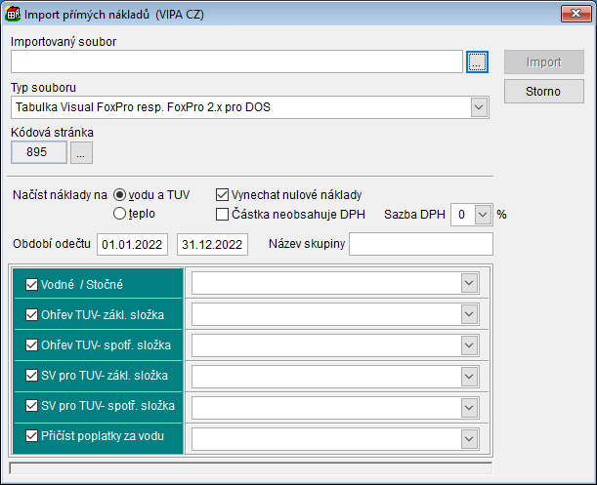The width and height of the screenshot is (597, 485).
Task: Expand the 'SV pro TUV- spotř. složka' dropdown
Action: pyautogui.click(x=469, y=407)
